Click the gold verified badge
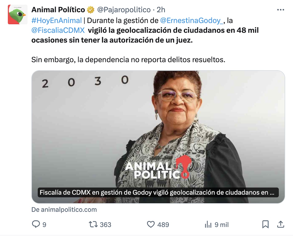Viewport: 293px width, 237px height. pyautogui.click(x=91, y=10)
